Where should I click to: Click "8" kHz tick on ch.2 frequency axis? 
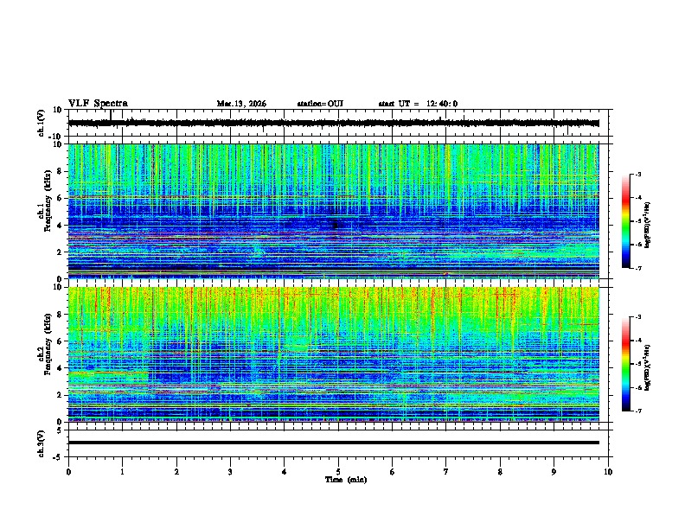pyautogui.click(x=61, y=315)
